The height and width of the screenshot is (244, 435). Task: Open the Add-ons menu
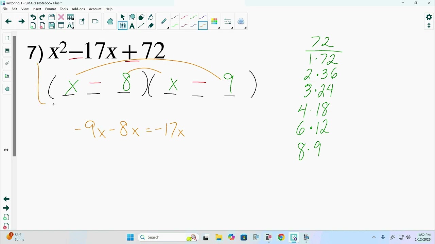(x=78, y=9)
